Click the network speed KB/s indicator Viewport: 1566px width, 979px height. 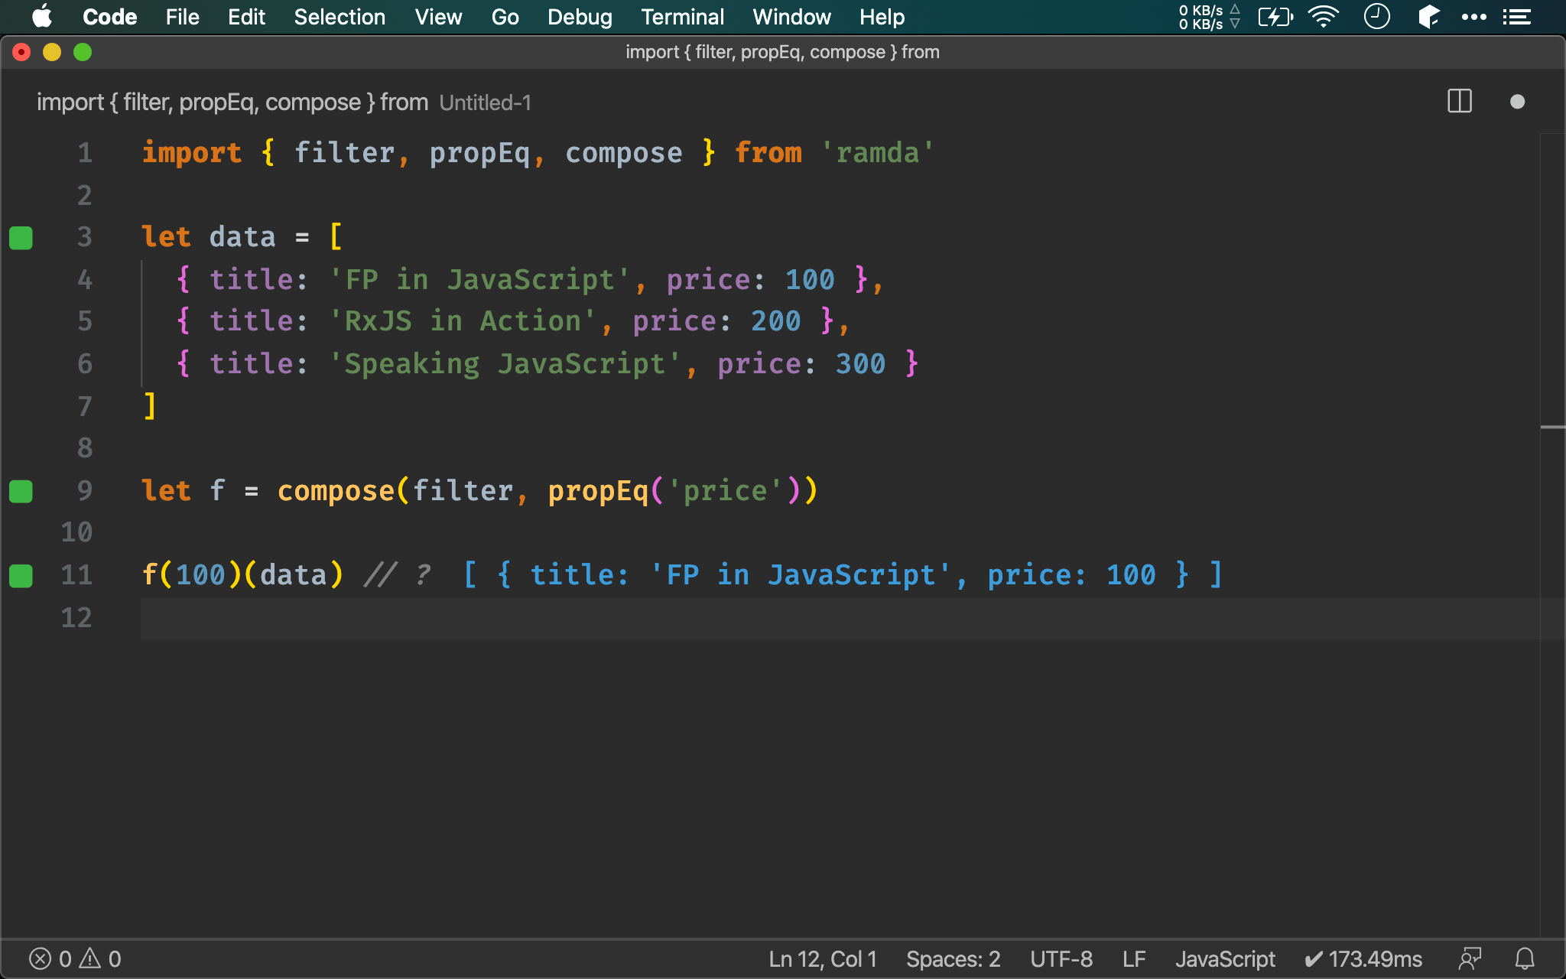[x=1209, y=17]
